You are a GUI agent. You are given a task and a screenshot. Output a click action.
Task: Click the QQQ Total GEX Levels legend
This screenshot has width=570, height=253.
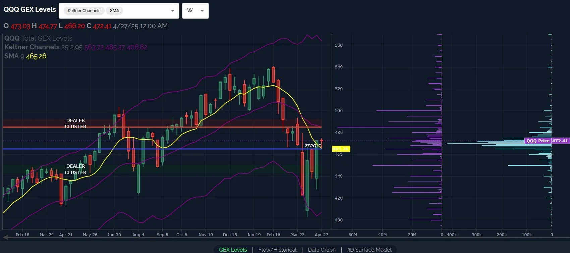click(x=38, y=38)
